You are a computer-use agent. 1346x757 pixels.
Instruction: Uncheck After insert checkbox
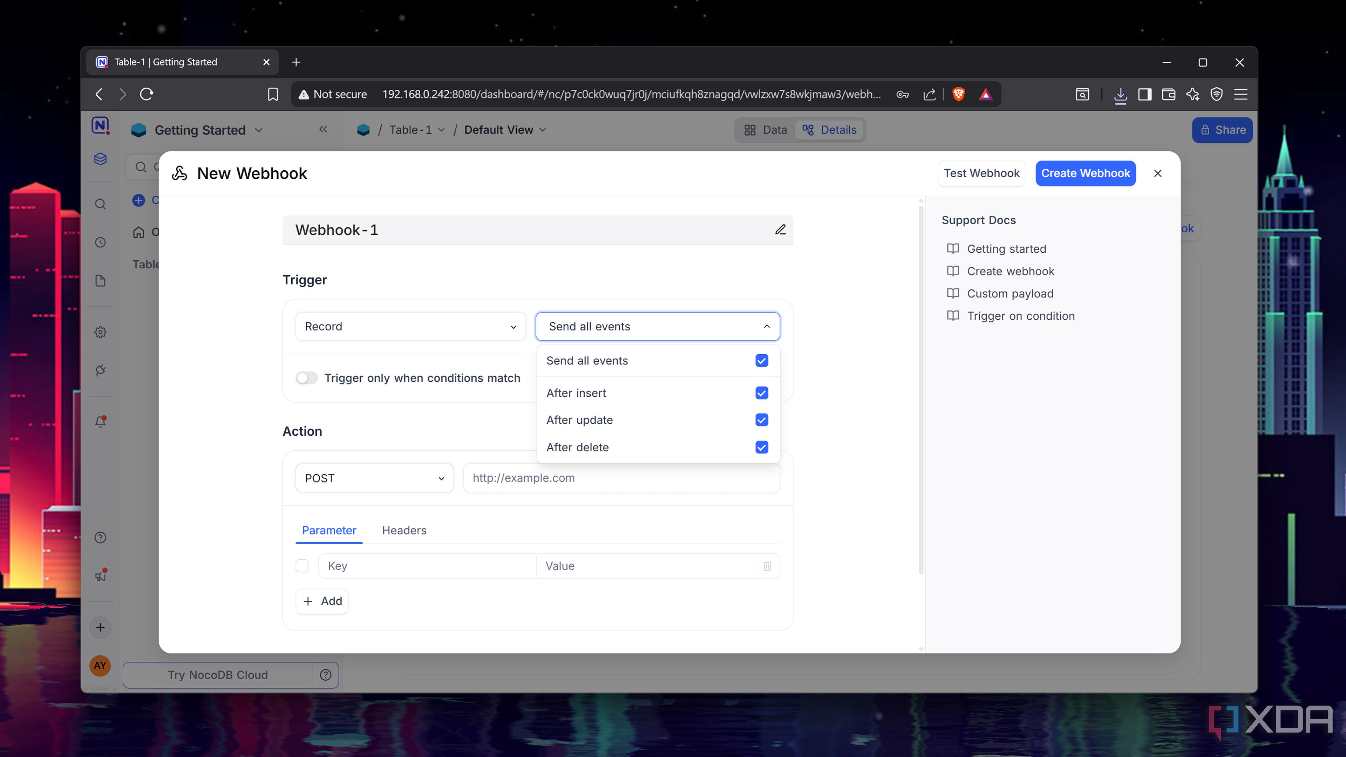[761, 393]
